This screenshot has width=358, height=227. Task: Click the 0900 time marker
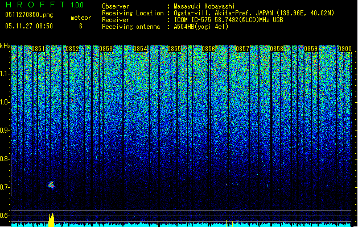[x=345, y=49]
